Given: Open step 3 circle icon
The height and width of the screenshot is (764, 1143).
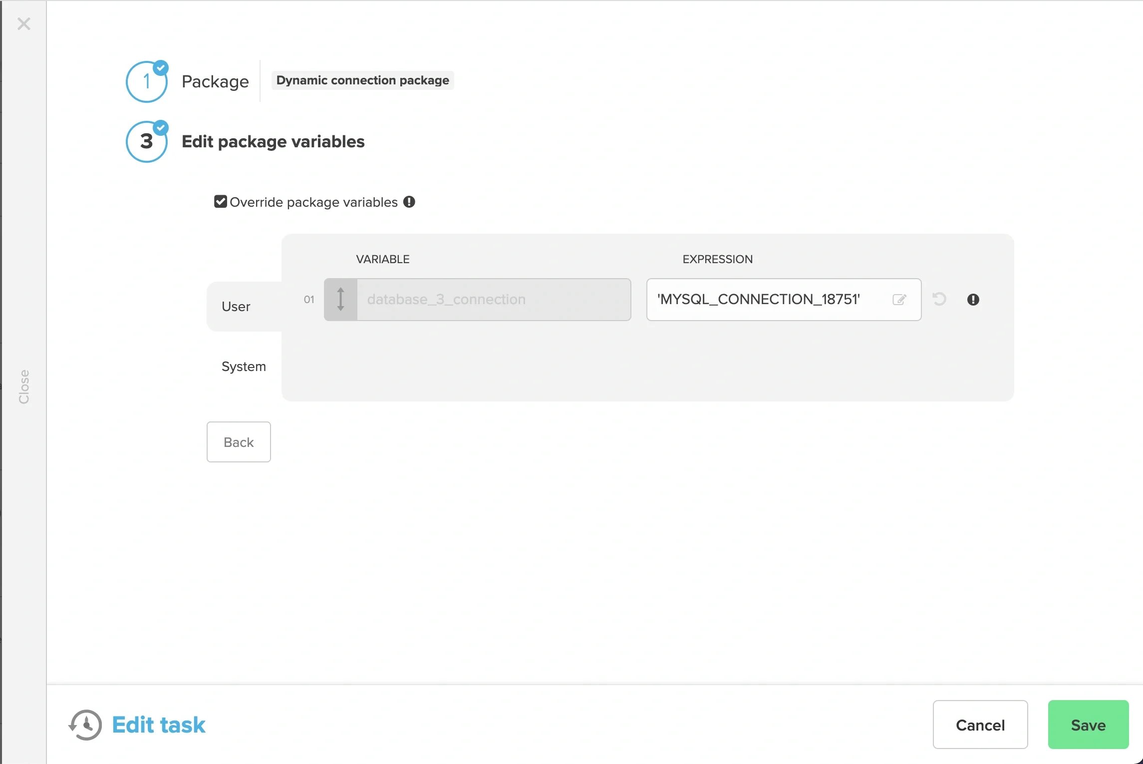Looking at the screenshot, I should click(147, 142).
